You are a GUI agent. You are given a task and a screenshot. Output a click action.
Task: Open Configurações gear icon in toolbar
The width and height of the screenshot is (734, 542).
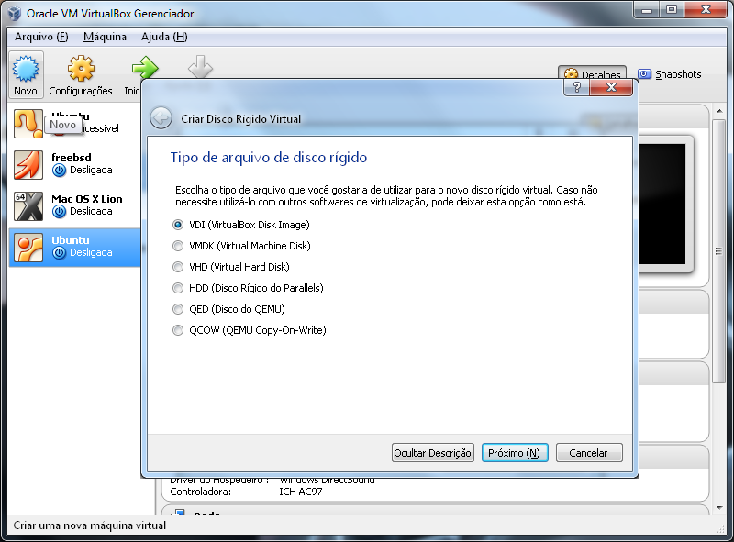[x=81, y=69]
